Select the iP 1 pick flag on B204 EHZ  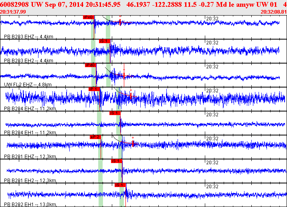tap(94, 89)
